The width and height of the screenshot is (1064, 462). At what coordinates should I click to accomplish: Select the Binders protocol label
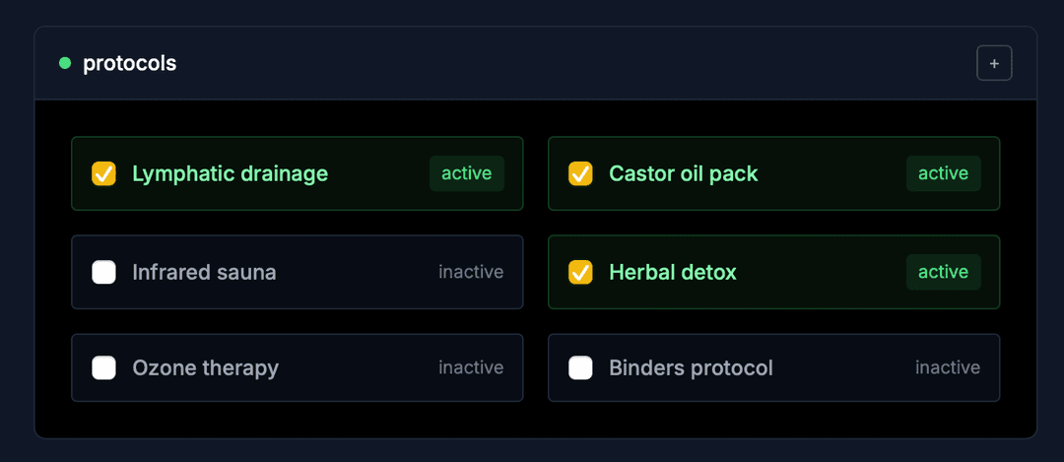[x=691, y=367]
